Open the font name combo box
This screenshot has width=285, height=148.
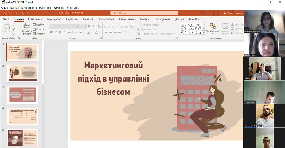click(x=64, y=26)
